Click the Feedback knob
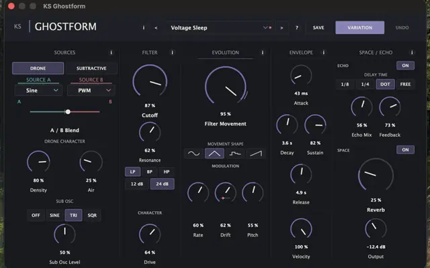The height and width of the screenshot is (268, 430). tap(390, 107)
